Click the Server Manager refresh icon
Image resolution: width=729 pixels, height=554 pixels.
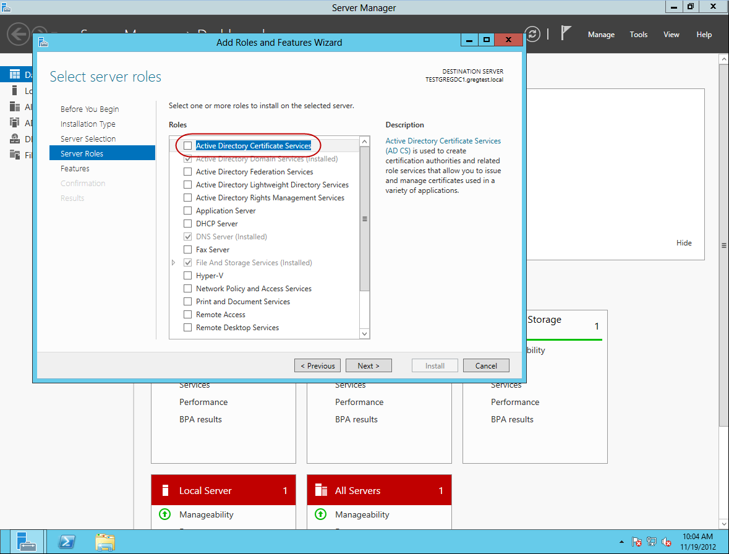533,34
